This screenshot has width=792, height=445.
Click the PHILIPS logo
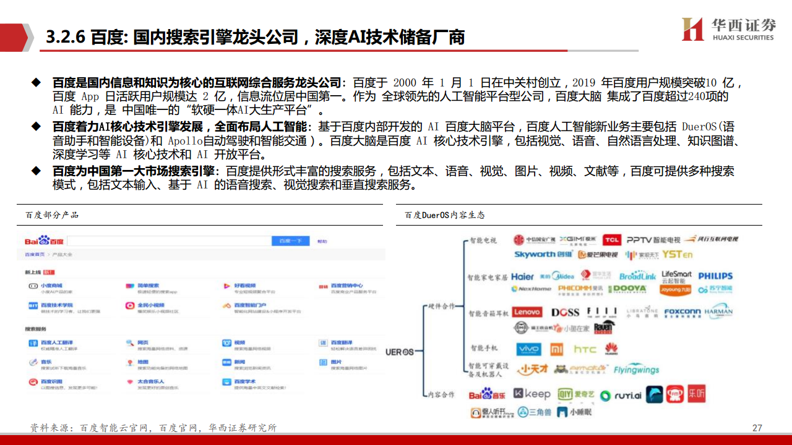[715, 276]
